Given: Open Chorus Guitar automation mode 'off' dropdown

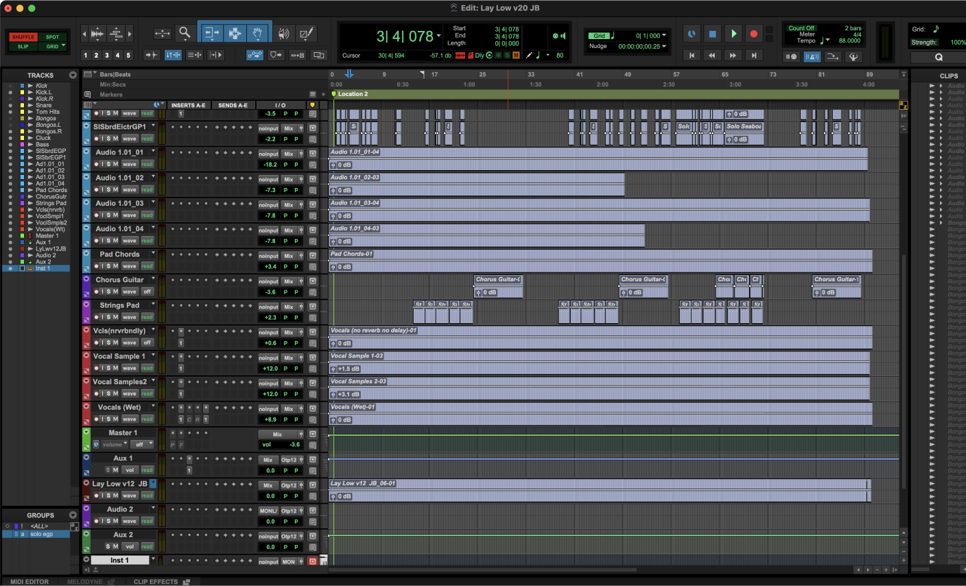Looking at the screenshot, I should click(147, 292).
